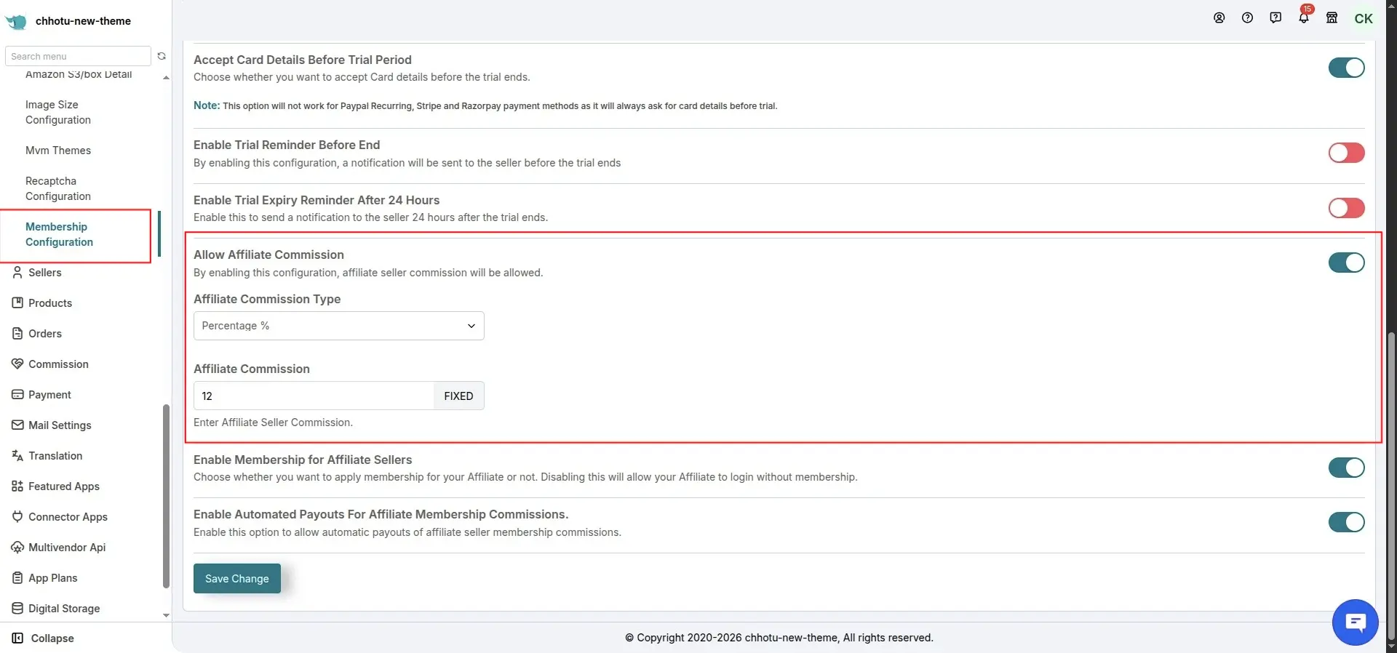This screenshot has height=653, width=1397.
Task: Open Recaptcha Configuration menu item
Action: (58, 189)
